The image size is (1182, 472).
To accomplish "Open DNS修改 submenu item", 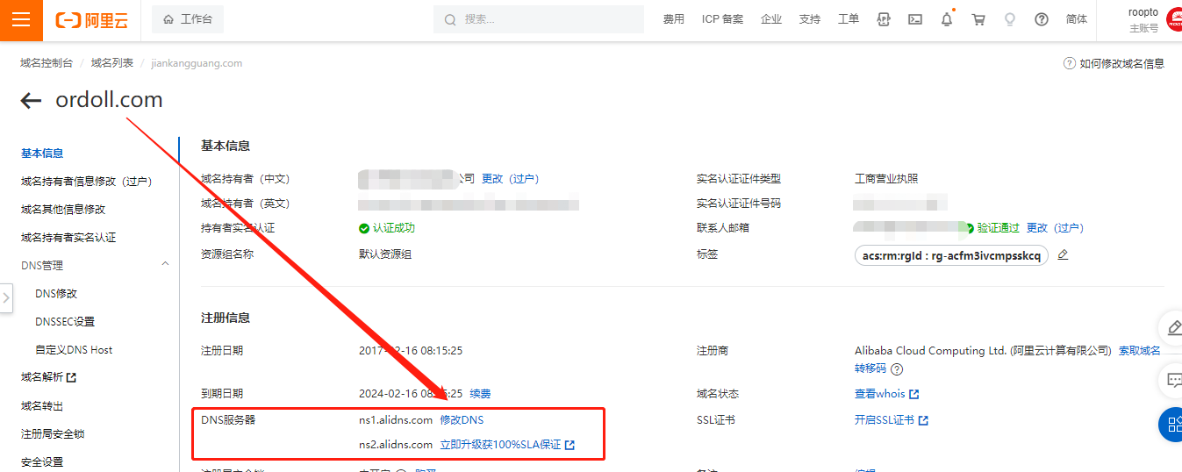I will tap(56, 293).
